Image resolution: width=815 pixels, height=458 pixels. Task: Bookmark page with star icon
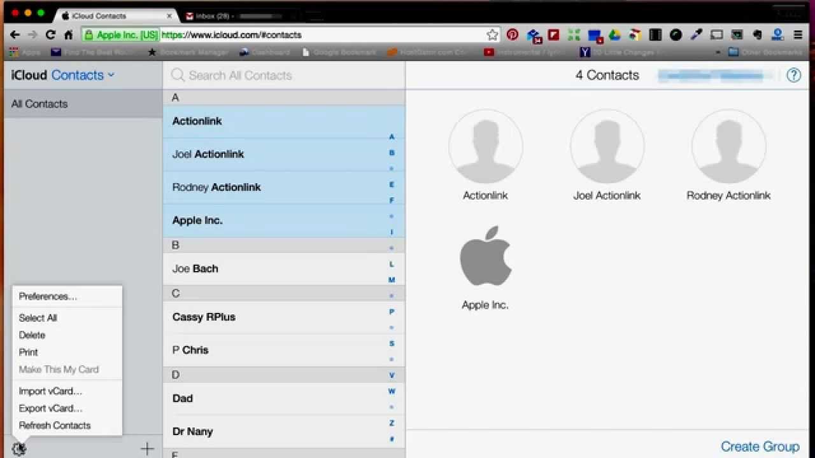coord(492,35)
